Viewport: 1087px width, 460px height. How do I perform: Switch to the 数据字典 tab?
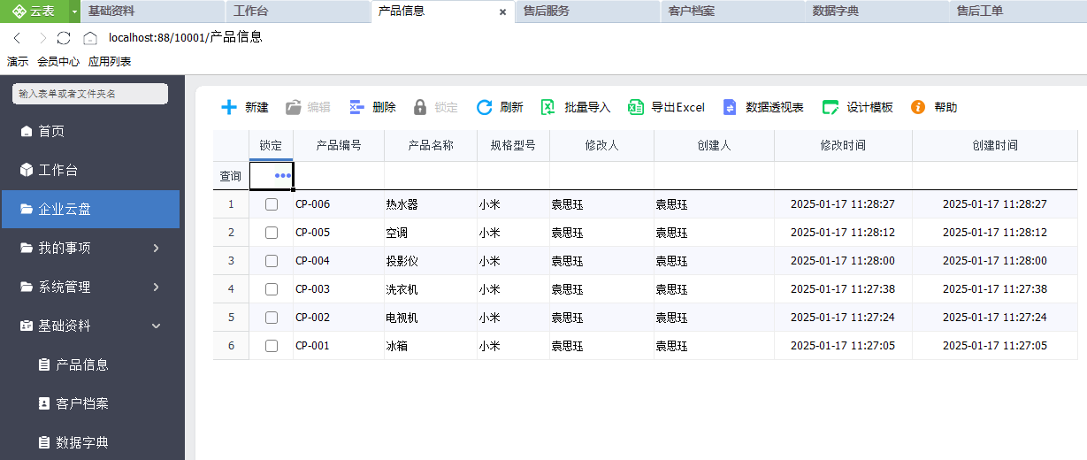[x=836, y=11]
